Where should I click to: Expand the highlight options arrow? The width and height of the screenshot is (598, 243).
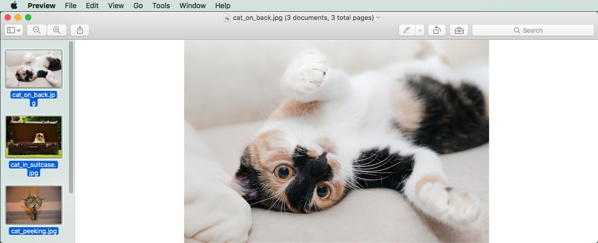(x=420, y=30)
